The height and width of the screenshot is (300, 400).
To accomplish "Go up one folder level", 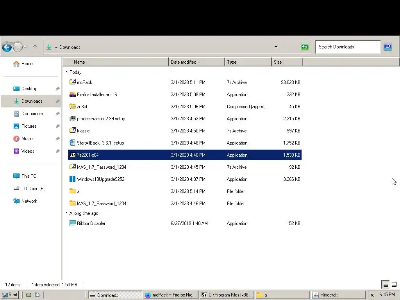I will pyautogui.click(x=35, y=47).
